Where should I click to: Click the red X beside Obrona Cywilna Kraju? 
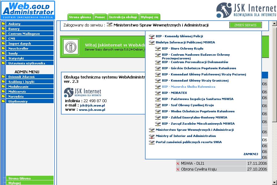click(x=178, y=169)
